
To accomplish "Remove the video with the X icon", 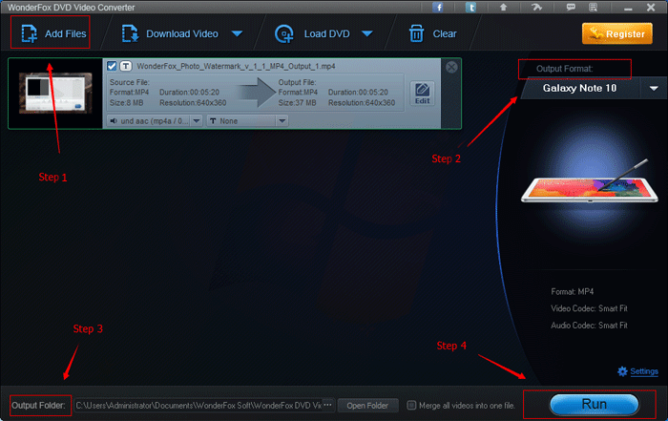I will tap(451, 67).
